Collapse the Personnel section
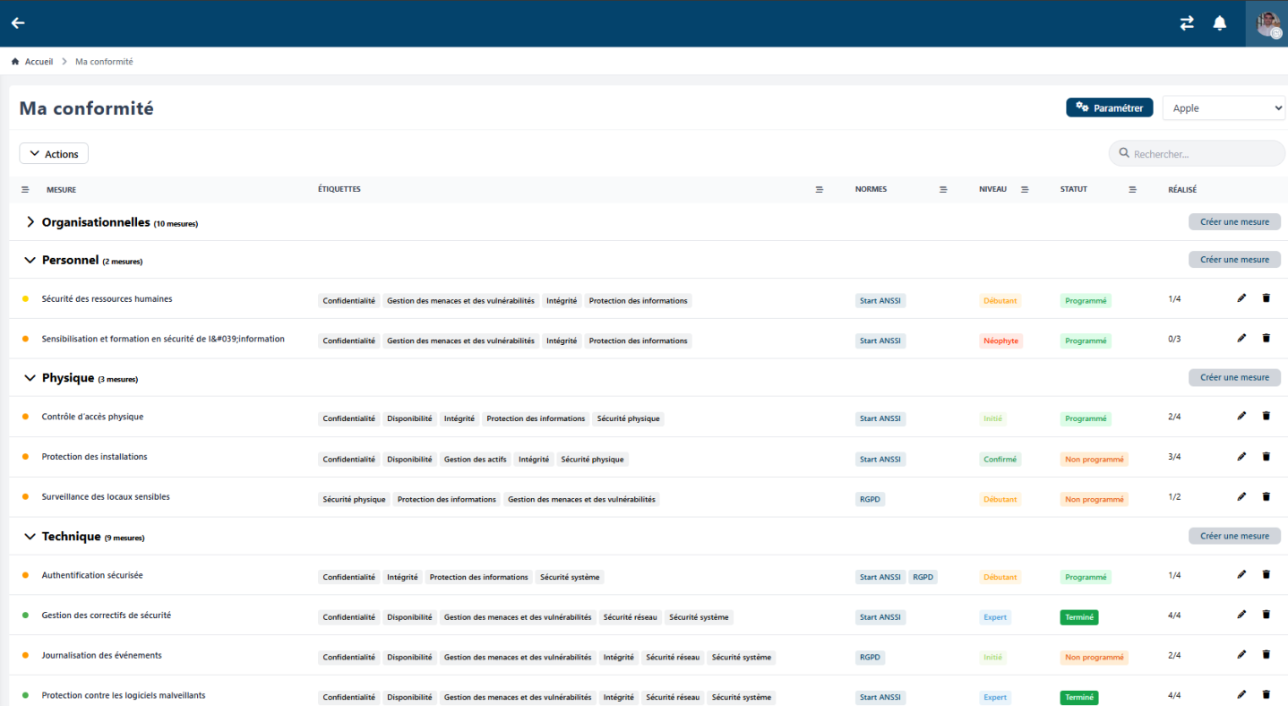 (x=30, y=260)
